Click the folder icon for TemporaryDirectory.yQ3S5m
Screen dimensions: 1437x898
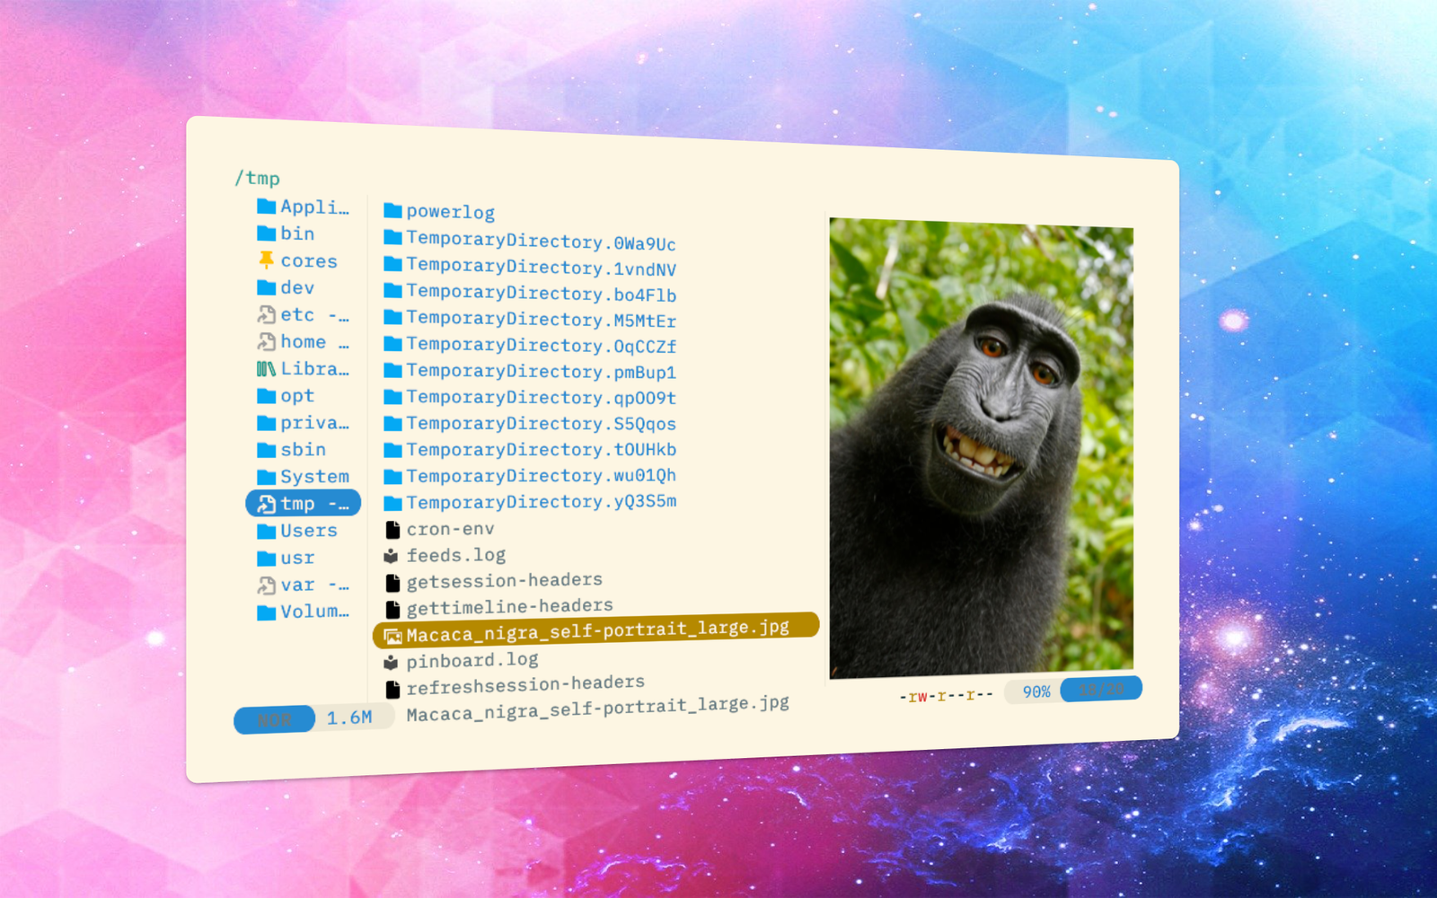tap(392, 503)
